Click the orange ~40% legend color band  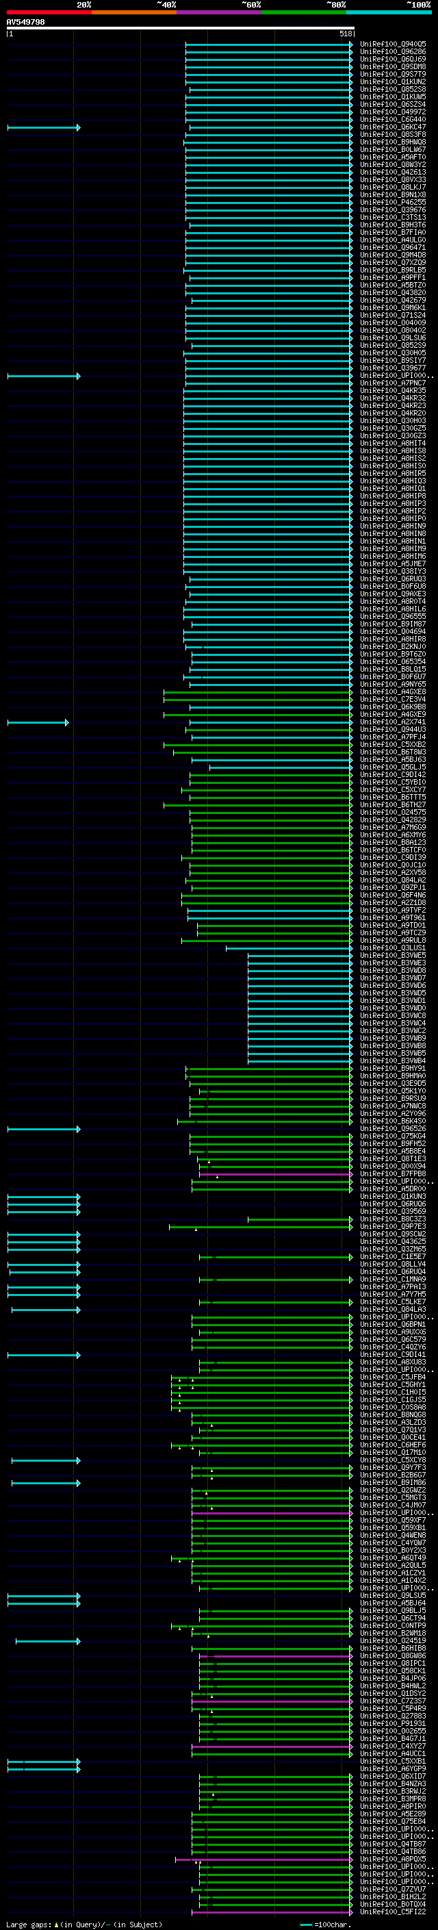pyautogui.click(x=134, y=12)
